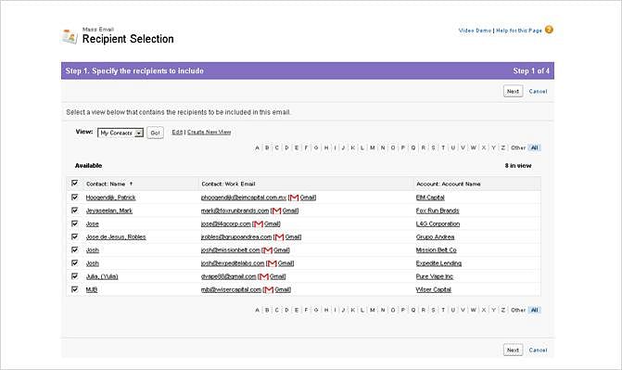Open contact MJB
Viewport: 622px width, 370px height.
[x=92, y=290]
